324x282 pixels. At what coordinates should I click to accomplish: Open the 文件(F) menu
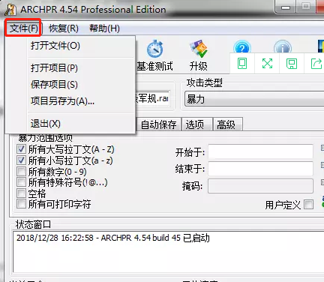24,28
